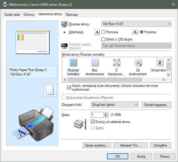Click the printer paper size icon
178x162 pixels.
(64, 46)
